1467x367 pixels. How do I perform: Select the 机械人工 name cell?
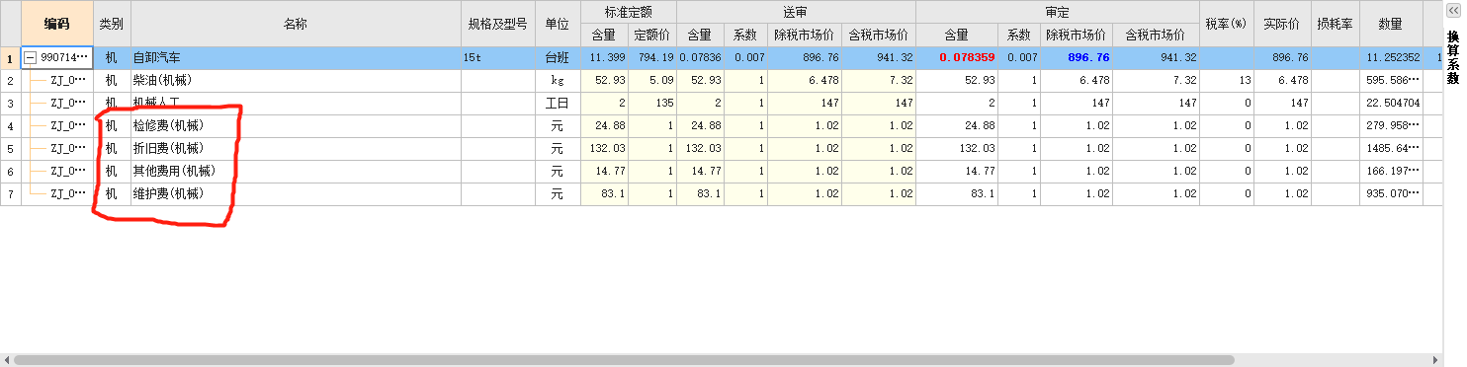pos(296,103)
